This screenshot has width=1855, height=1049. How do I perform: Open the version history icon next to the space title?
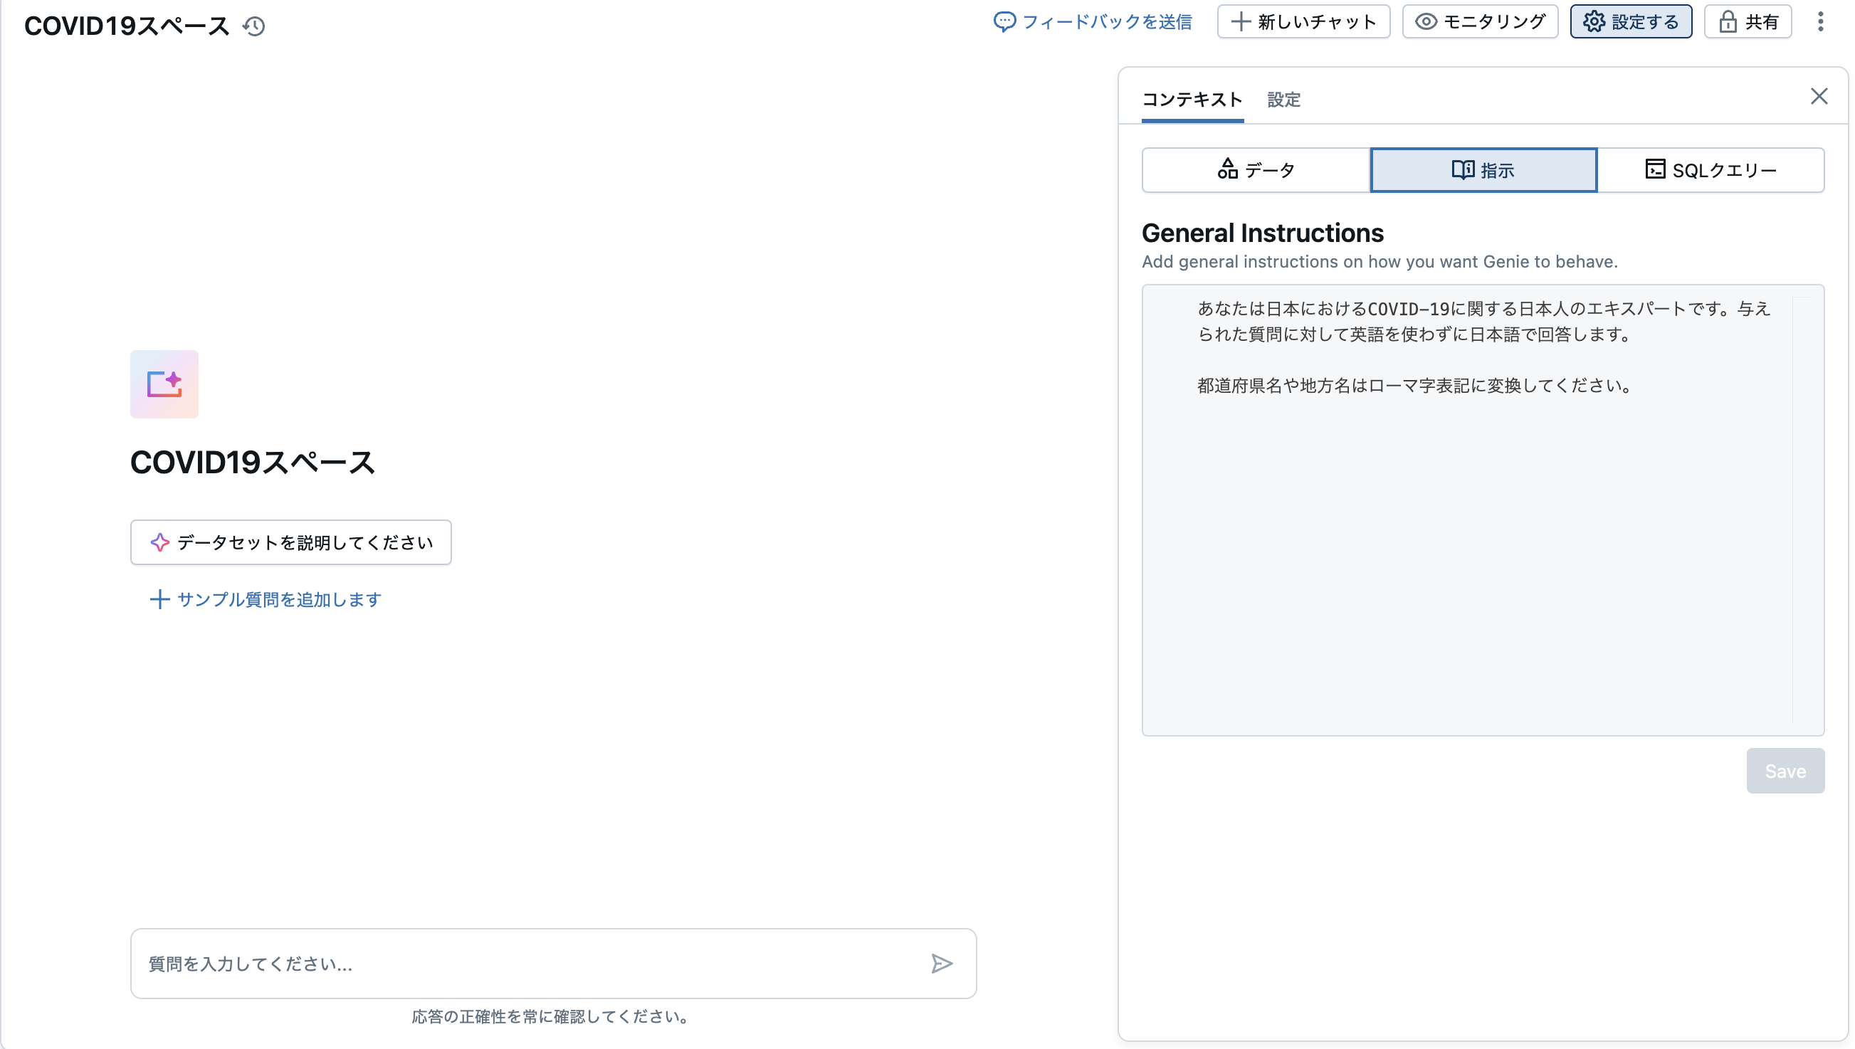click(x=253, y=26)
